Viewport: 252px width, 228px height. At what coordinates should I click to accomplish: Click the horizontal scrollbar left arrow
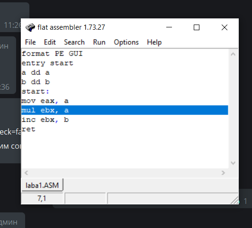(x=27, y=173)
